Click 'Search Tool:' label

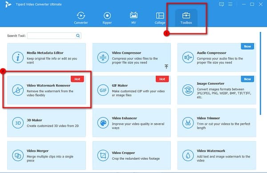point(16,35)
